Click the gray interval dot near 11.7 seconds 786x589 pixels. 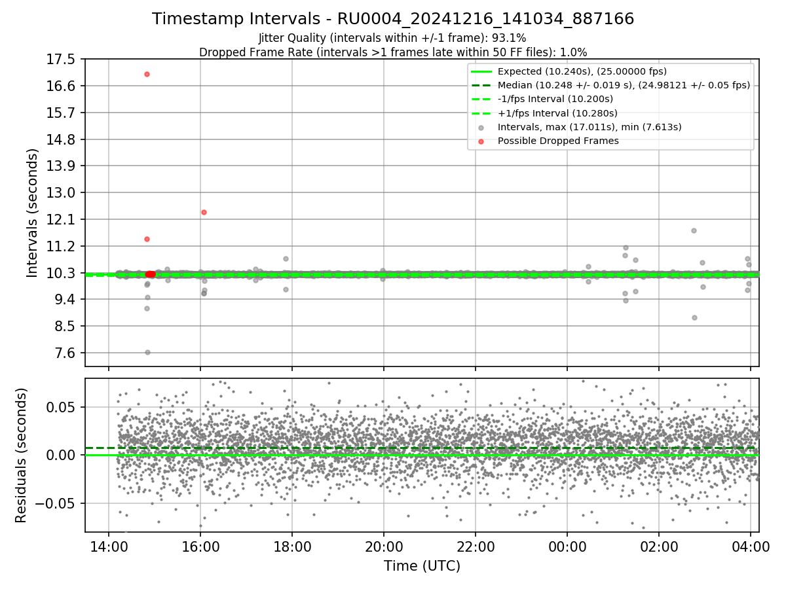(694, 230)
